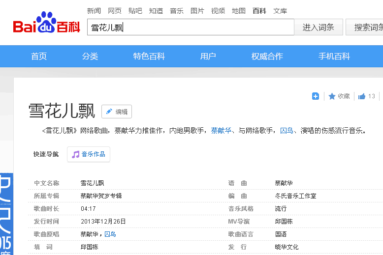
Task: Open the 音乐作品 quick navigation item
Action: click(89, 154)
